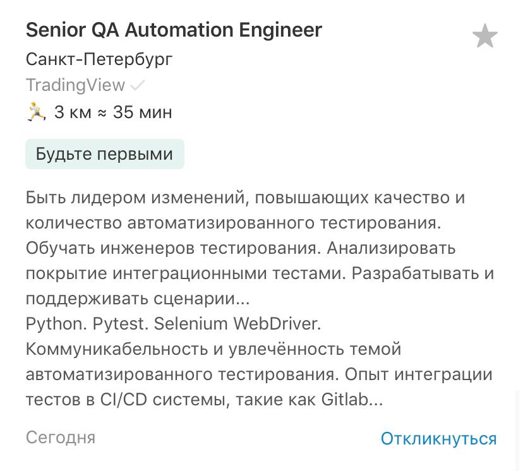Screen dimensions: 523x471
Task: Select the running man emoji icon
Action: click(35, 112)
